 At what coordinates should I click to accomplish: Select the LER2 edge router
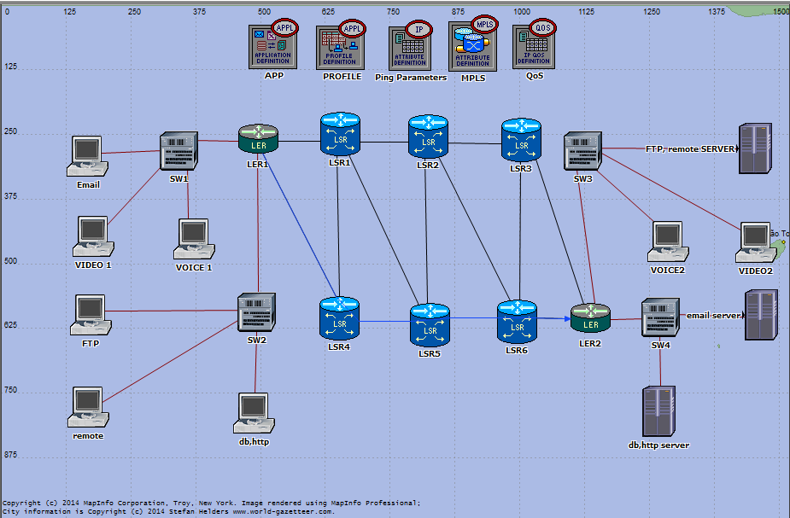click(590, 318)
